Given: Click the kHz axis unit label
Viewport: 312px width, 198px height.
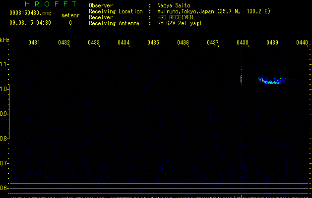Looking at the screenshot, I should (x=4, y=40).
